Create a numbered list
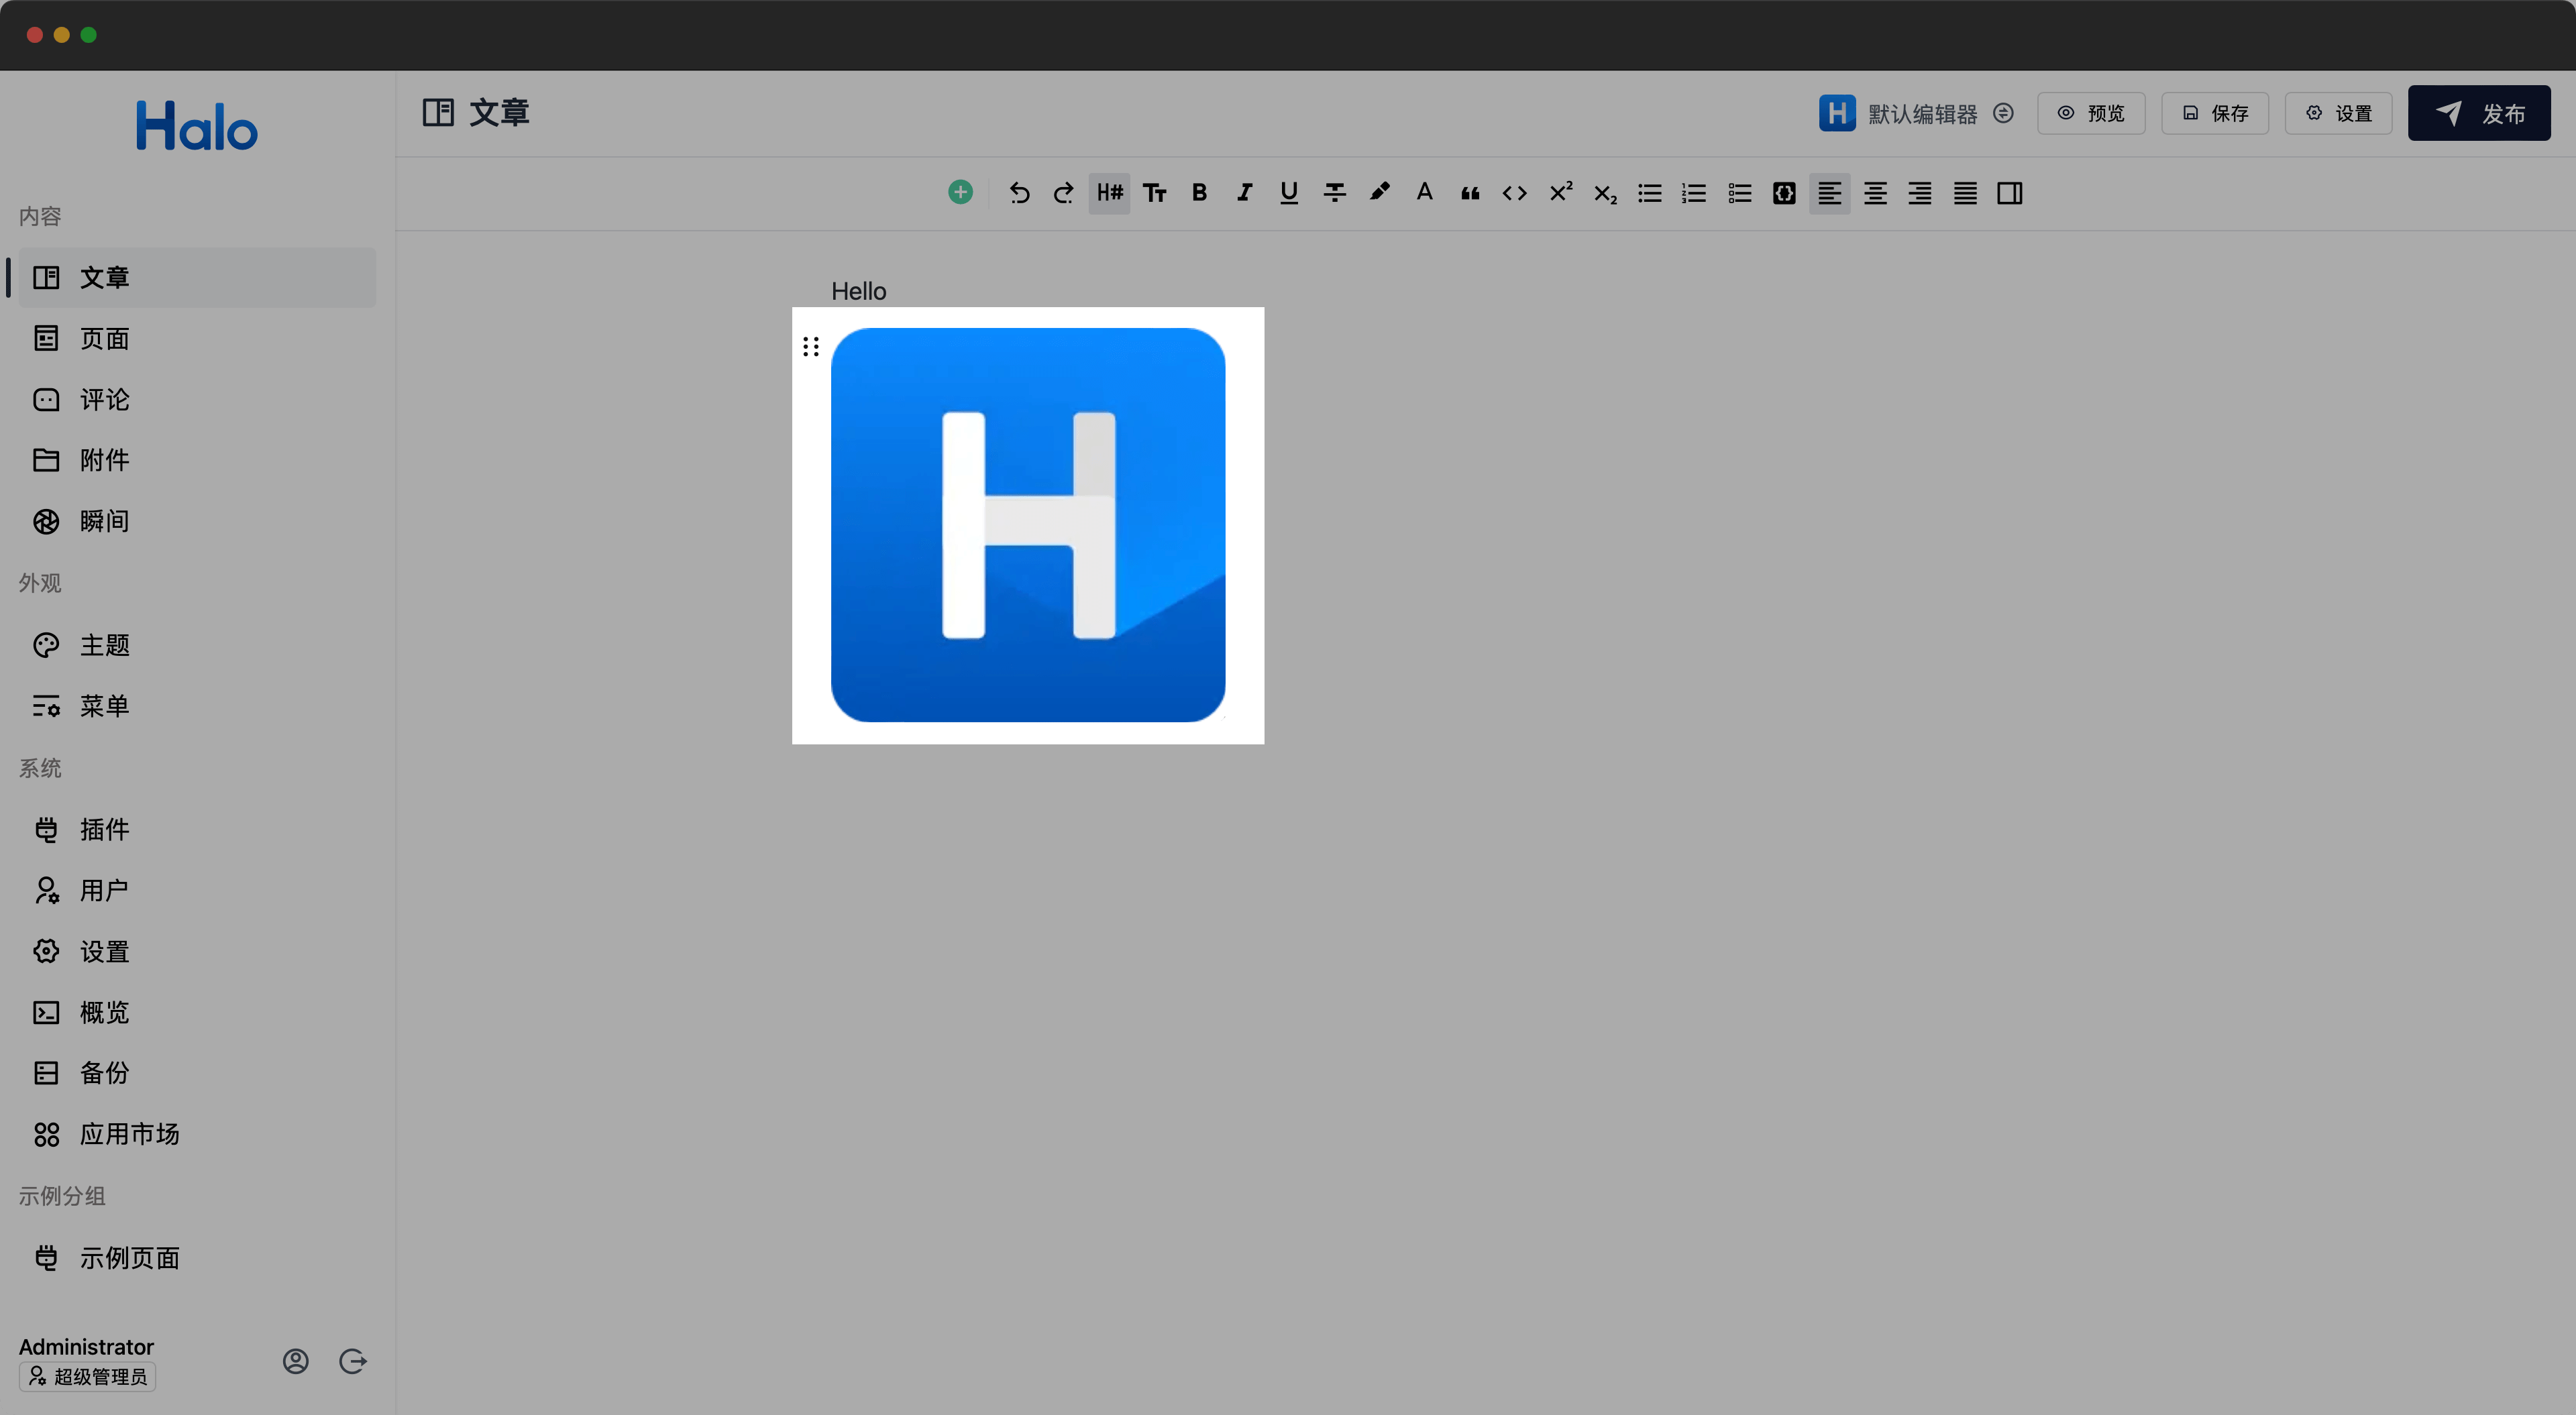Viewport: 2576px width, 1415px height. [x=1694, y=193]
